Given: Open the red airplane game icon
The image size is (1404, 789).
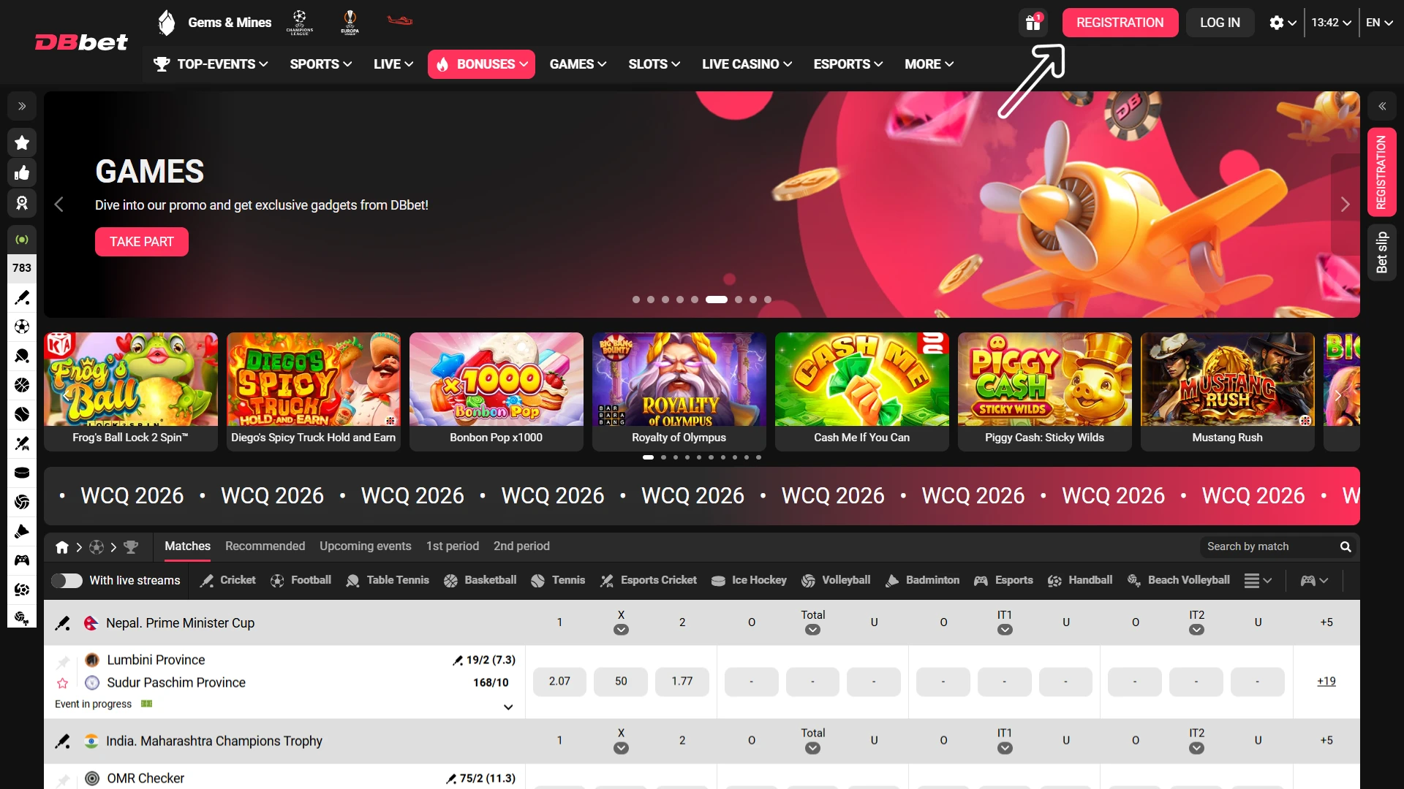Looking at the screenshot, I should point(400,20).
